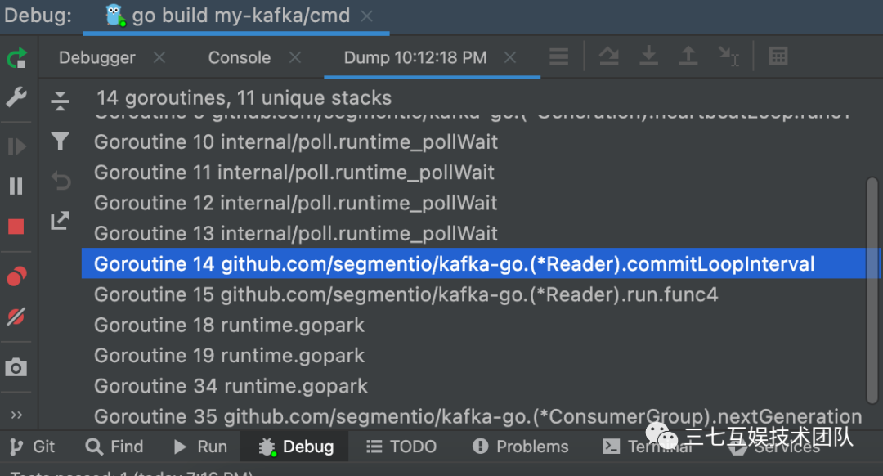Click the undo/restore arrow icon in dump panel

click(61, 181)
